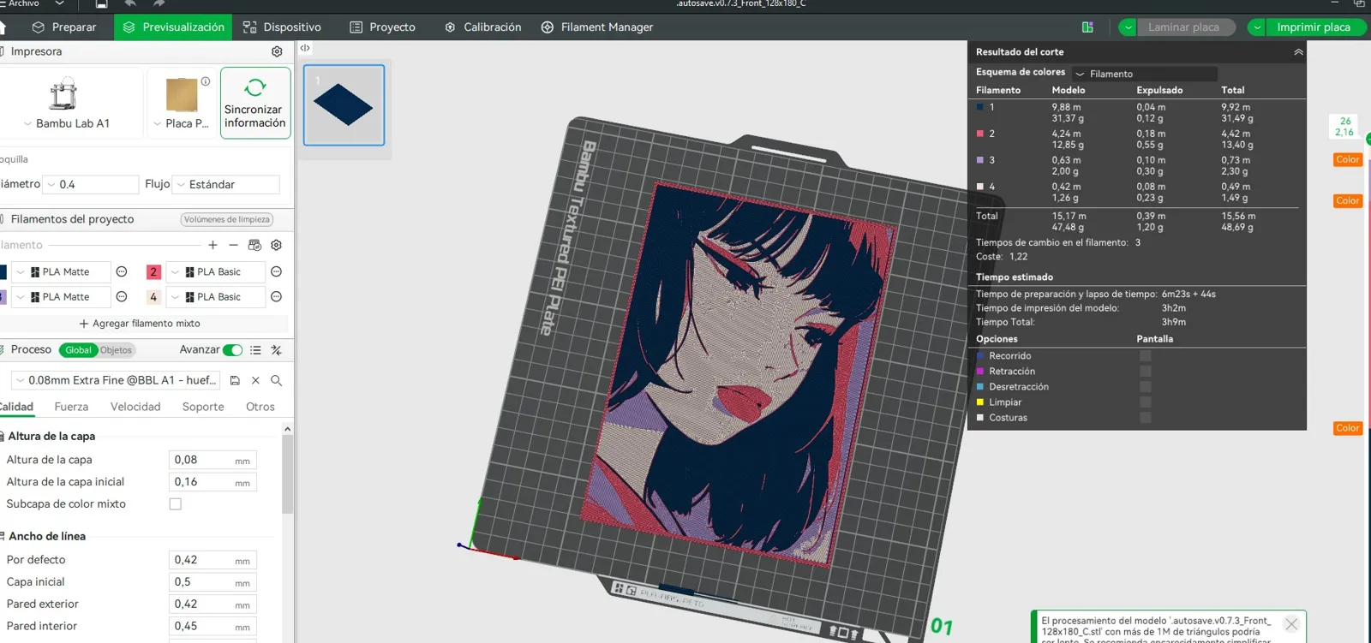This screenshot has width=1371, height=643.
Task: Open more options for filament 2 PLA Basic
Action: [276, 271]
